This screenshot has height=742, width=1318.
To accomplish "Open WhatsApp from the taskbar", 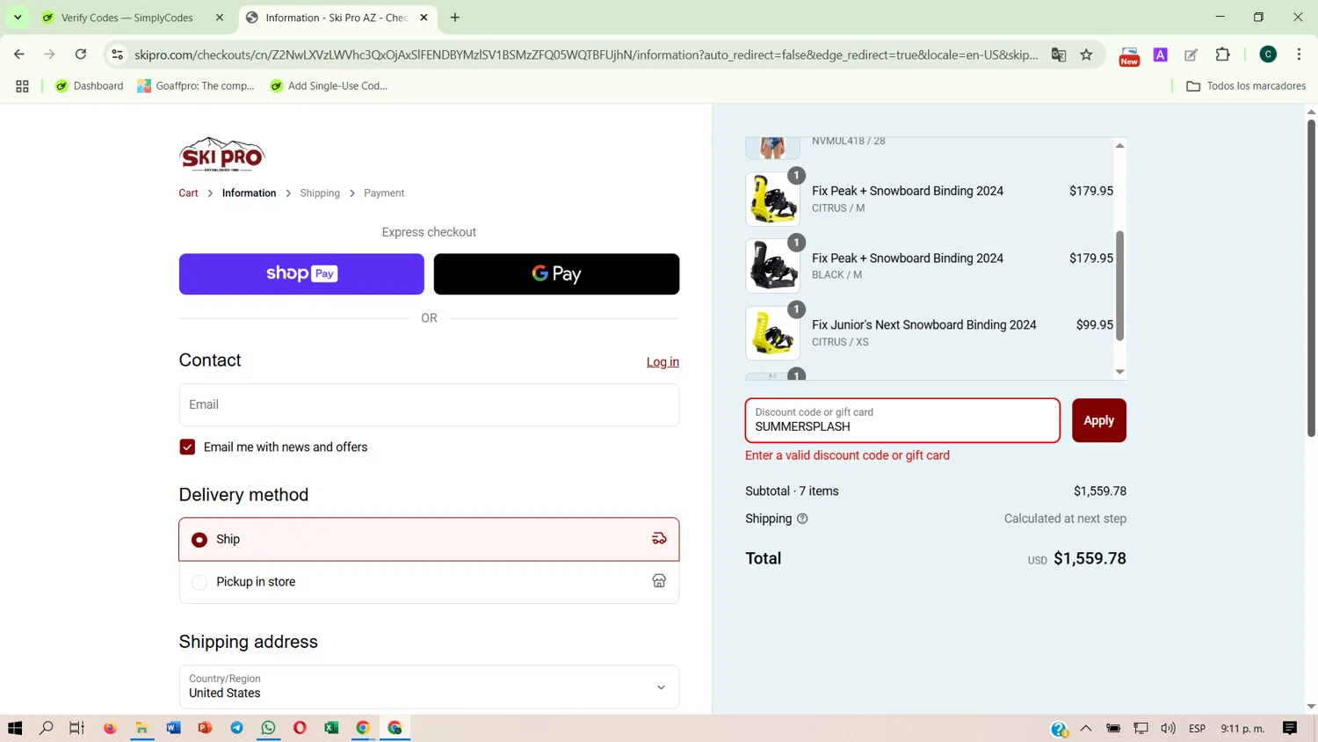I will pyautogui.click(x=268, y=728).
